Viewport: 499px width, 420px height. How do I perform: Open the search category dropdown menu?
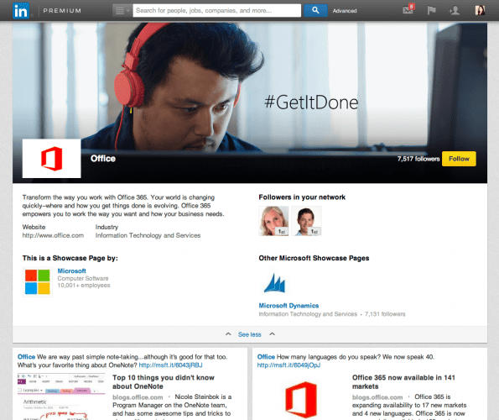[x=122, y=11]
